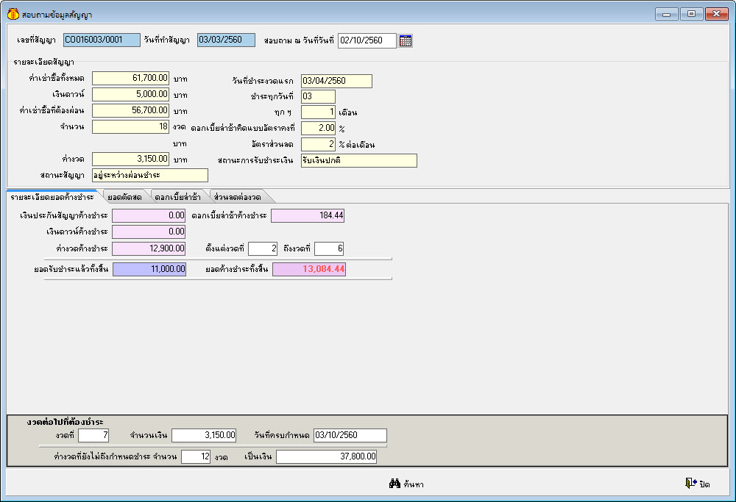Click the next payment amount field 3,150.00

pyautogui.click(x=204, y=435)
